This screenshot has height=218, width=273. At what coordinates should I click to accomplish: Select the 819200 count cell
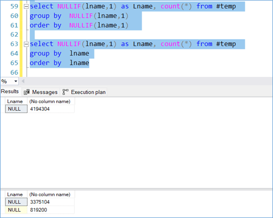51,210
